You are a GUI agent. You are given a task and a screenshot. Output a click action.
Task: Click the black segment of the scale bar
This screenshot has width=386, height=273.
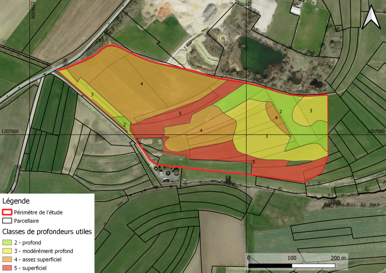coord(270,266)
